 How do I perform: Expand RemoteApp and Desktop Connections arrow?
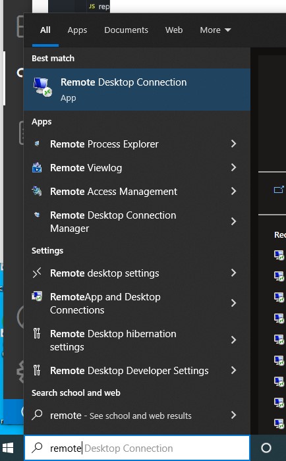[234, 303]
